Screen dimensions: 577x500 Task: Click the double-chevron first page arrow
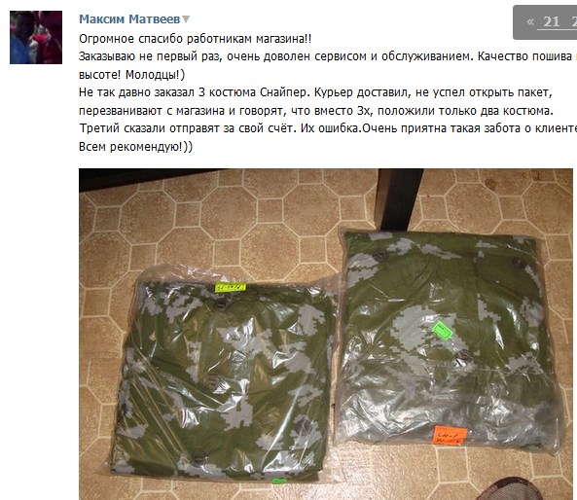coord(530,21)
